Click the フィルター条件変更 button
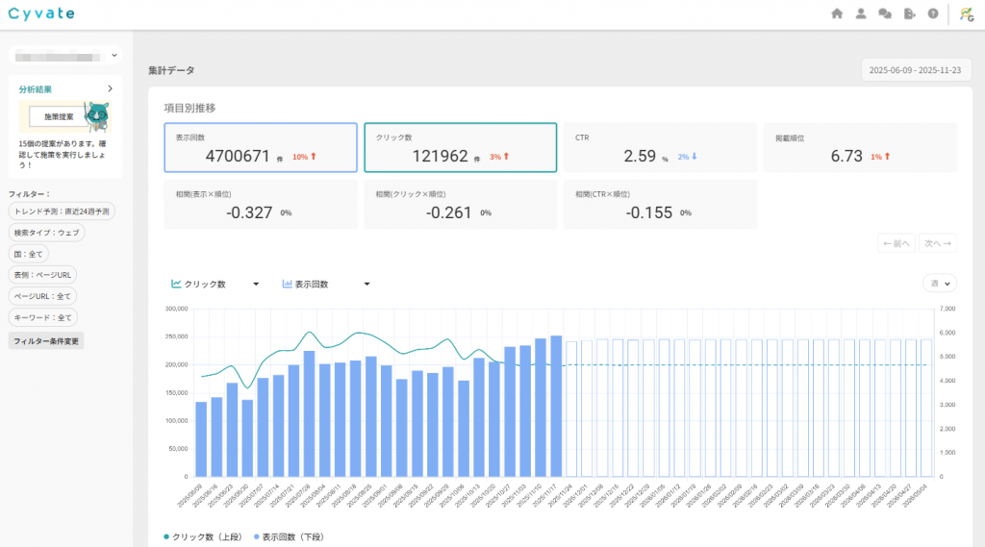This screenshot has height=547, width=985. click(x=45, y=340)
